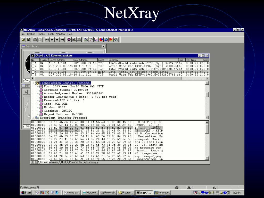
Task: Click the Global Statistics globe icon
Action: point(106,39)
